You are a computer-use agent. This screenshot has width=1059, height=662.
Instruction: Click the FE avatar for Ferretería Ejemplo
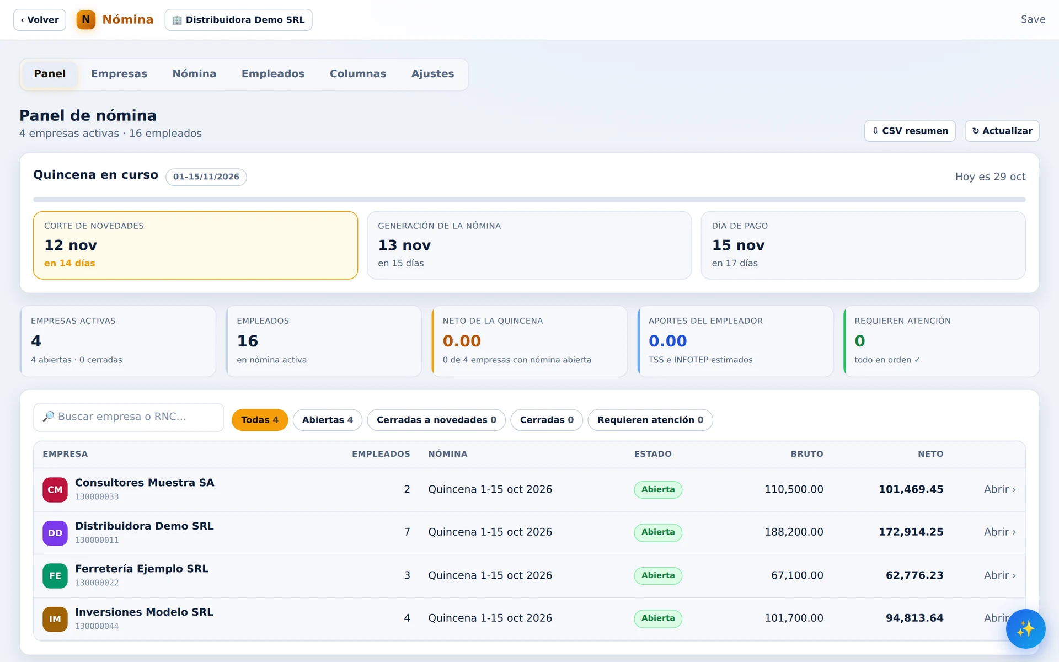(55, 576)
